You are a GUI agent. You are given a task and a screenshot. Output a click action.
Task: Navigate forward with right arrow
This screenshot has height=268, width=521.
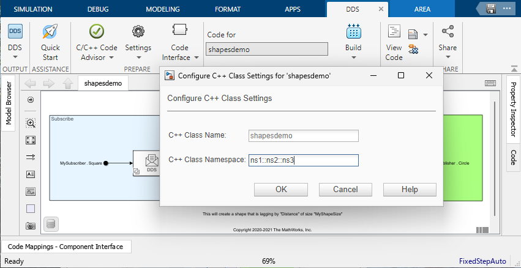[49, 83]
